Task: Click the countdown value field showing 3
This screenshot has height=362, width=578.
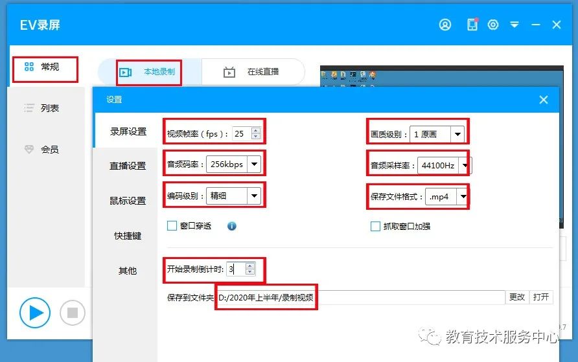Action: [236, 269]
